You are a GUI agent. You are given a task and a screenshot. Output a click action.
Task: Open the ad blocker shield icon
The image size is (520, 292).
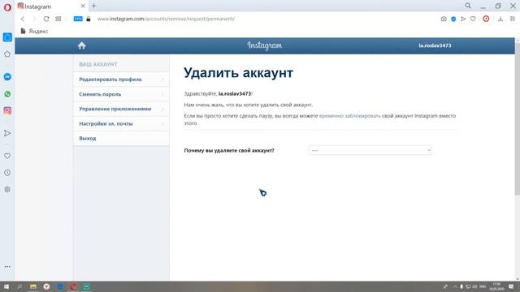pyautogui.click(x=453, y=19)
